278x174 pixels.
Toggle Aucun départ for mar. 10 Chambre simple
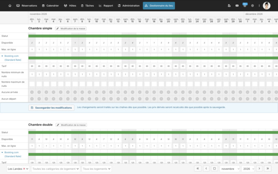(97, 99)
